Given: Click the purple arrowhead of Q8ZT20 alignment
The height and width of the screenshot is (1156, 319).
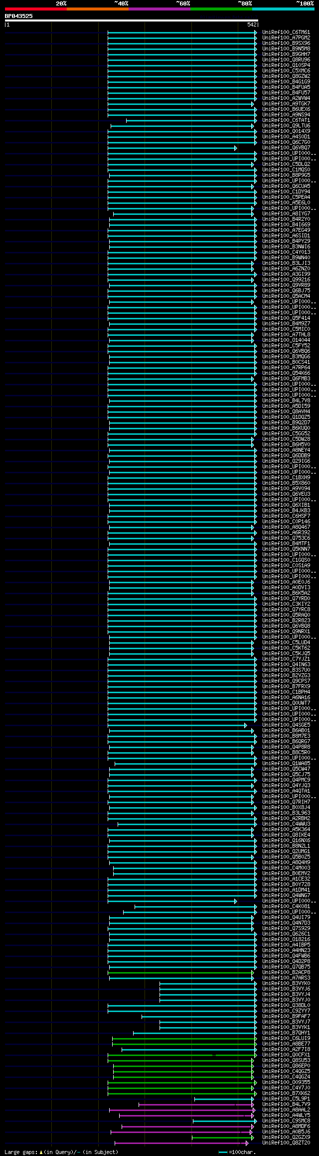Looking at the screenshot, I should click(247, 1143).
